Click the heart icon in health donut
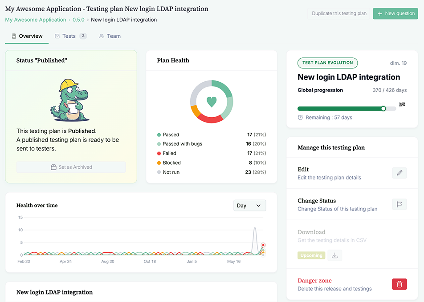The width and height of the screenshot is (424, 302). coord(212,102)
